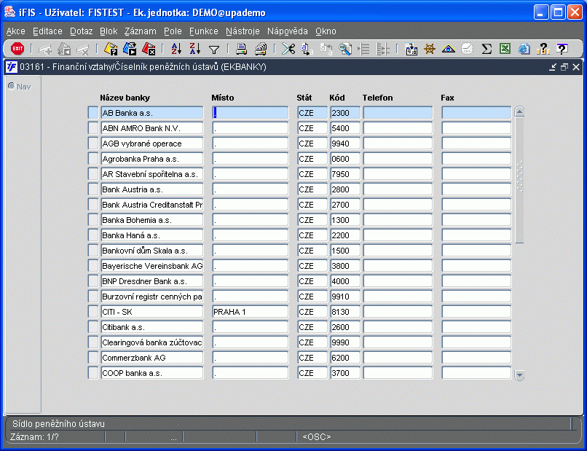587x451 pixels.
Task: Click the execute query icon
Action: (130, 49)
